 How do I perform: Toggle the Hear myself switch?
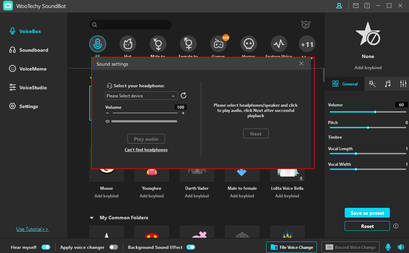pos(46,247)
